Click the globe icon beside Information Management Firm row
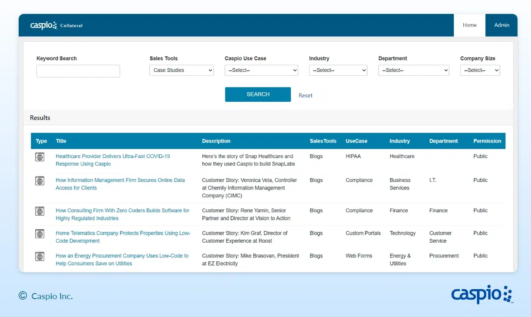 click(40, 180)
